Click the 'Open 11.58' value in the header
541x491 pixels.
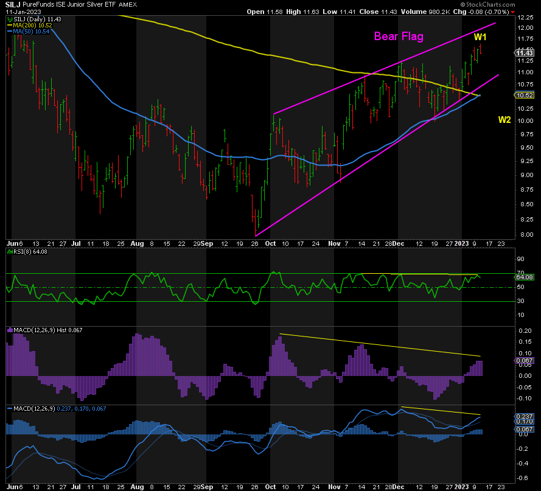(x=265, y=12)
